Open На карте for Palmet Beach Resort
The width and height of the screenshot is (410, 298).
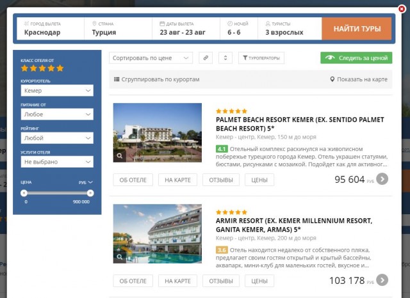pyautogui.click(x=178, y=180)
